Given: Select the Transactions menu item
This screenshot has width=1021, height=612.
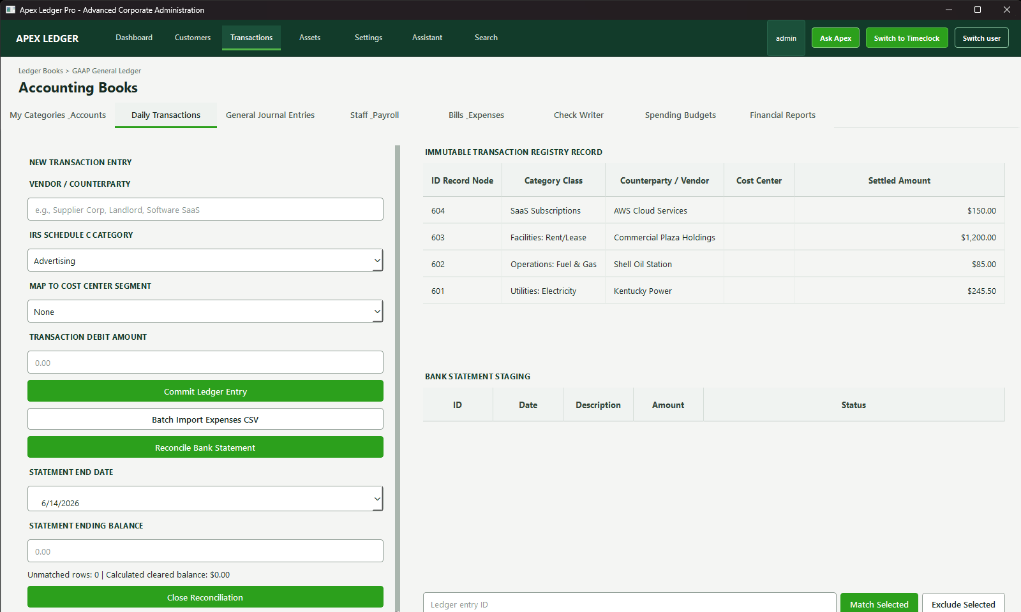Looking at the screenshot, I should 251,38.
